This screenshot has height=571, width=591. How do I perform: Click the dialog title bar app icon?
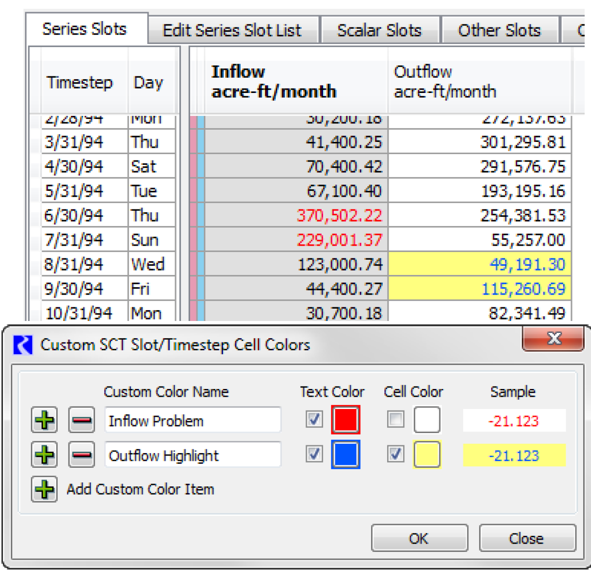tap(22, 345)
